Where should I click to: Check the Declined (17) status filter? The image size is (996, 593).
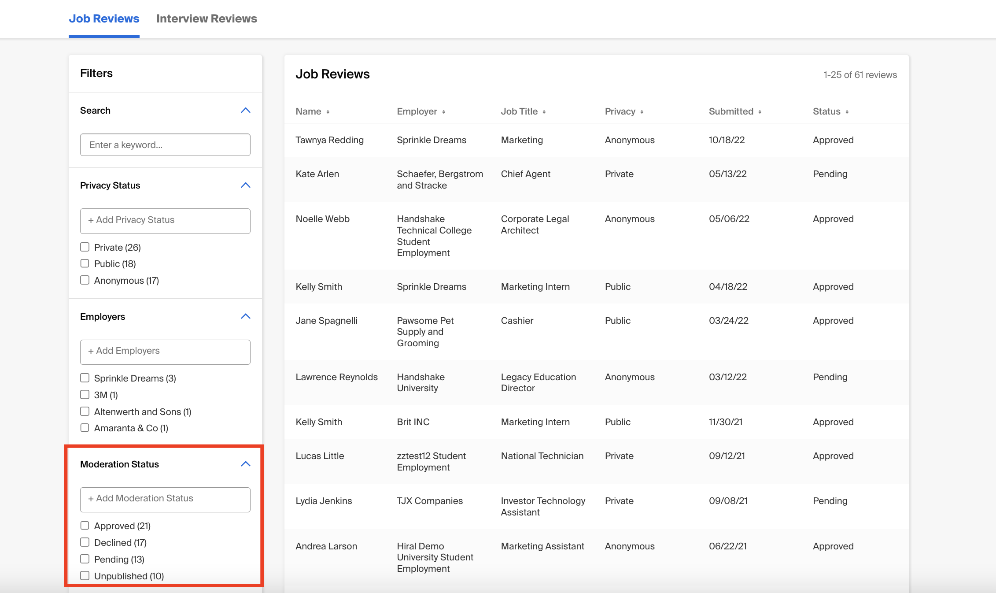85,542
